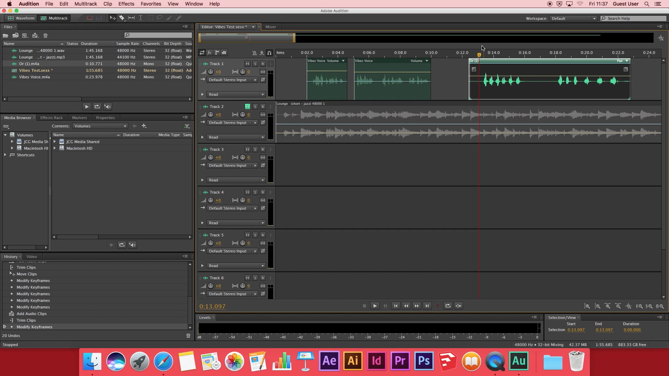Open the Workspace Default dropdown
The width and height of the screenshot is (669, 376).
[x=573, y=18]
